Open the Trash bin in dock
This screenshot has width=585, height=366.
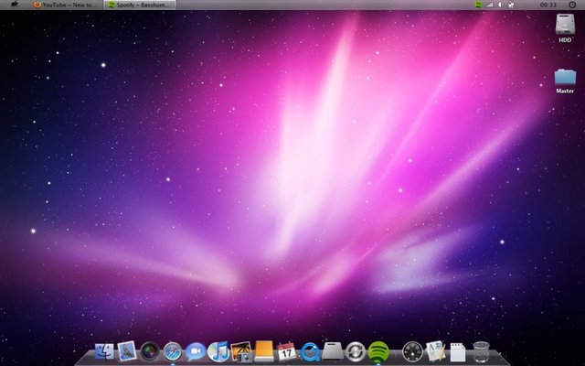482,351
